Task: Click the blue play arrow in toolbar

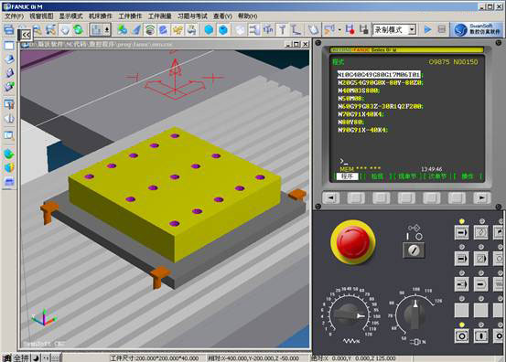Action: (x=427, y=29)
